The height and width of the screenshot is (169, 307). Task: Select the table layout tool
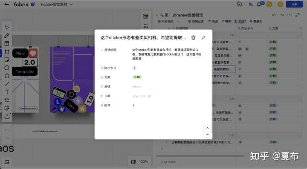(7, 43)
